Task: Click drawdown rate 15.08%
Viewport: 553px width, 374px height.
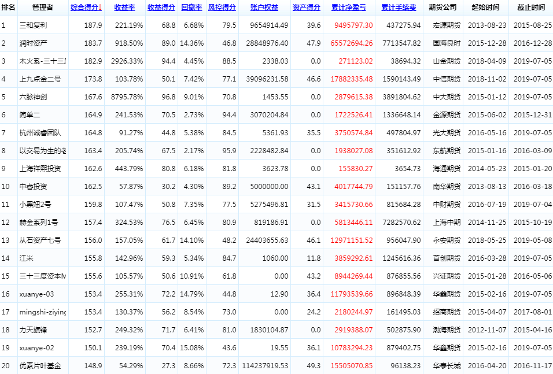Action: [192, 348]
